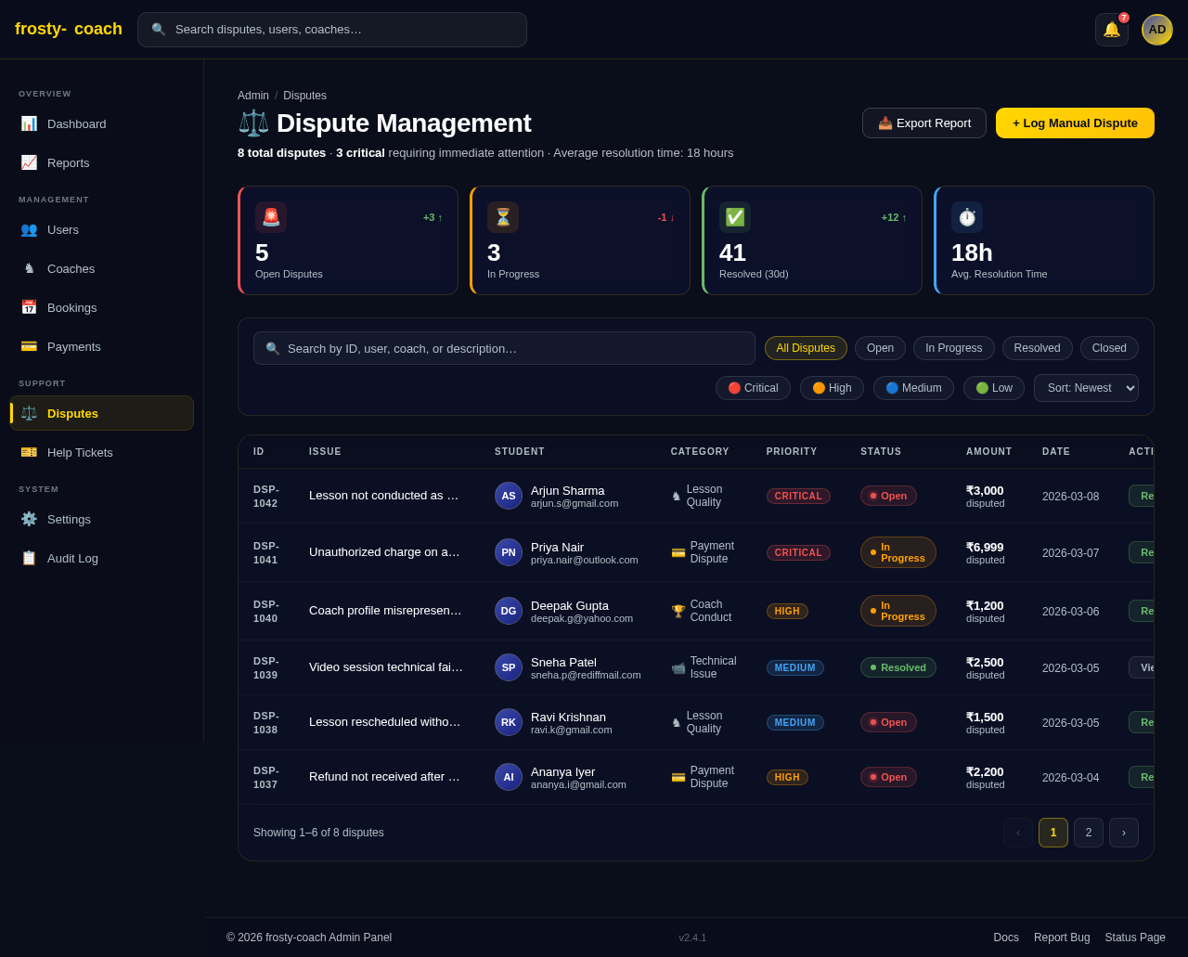The image size is (1188, 957).
Task: Click the Users people icon in sidebar
Action: 29,229
